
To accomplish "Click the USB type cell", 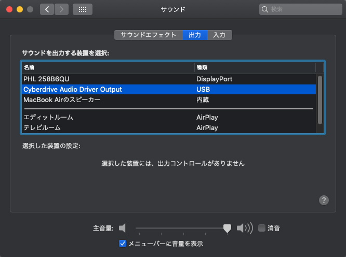I will [203, 89].
